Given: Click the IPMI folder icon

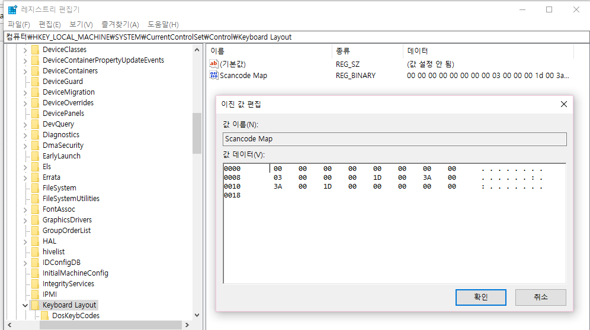Looking at the screenshot, I should pos(36,295).
